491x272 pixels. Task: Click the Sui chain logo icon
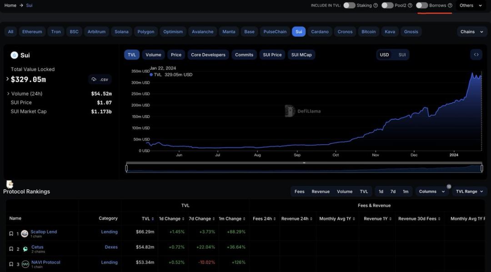click(x=15, y=55)
